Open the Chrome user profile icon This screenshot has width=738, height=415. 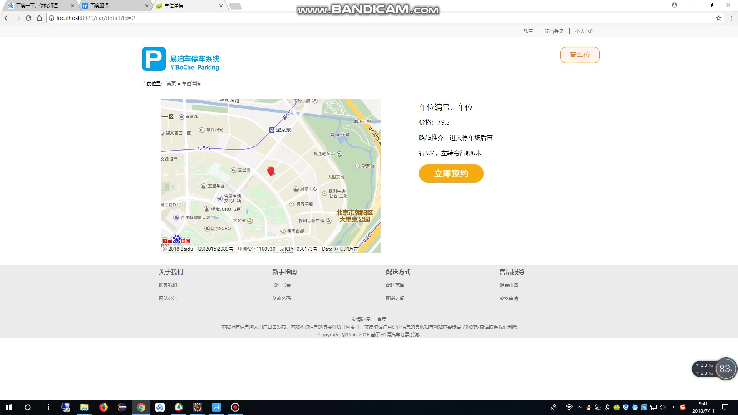[x=675, y=5]
